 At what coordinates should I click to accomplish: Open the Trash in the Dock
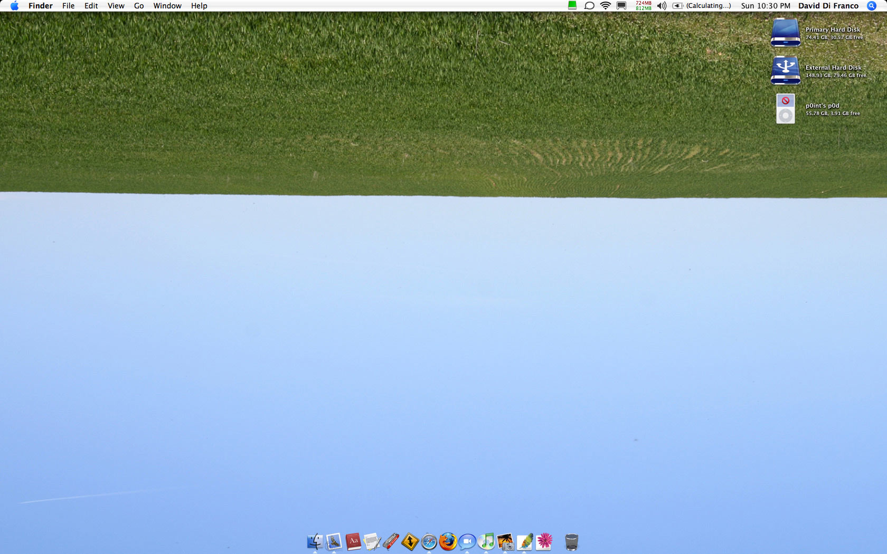click(x=571, y=541)
